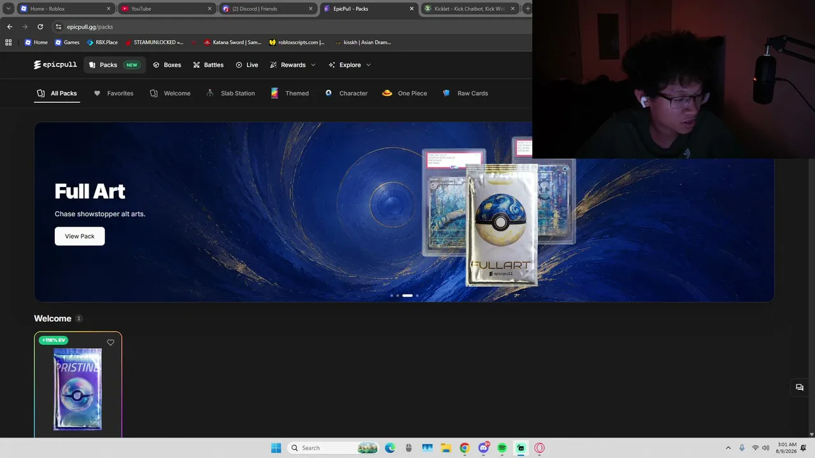
Task: Switch to the Kicklet browser tab
Action: click(470, 9)
